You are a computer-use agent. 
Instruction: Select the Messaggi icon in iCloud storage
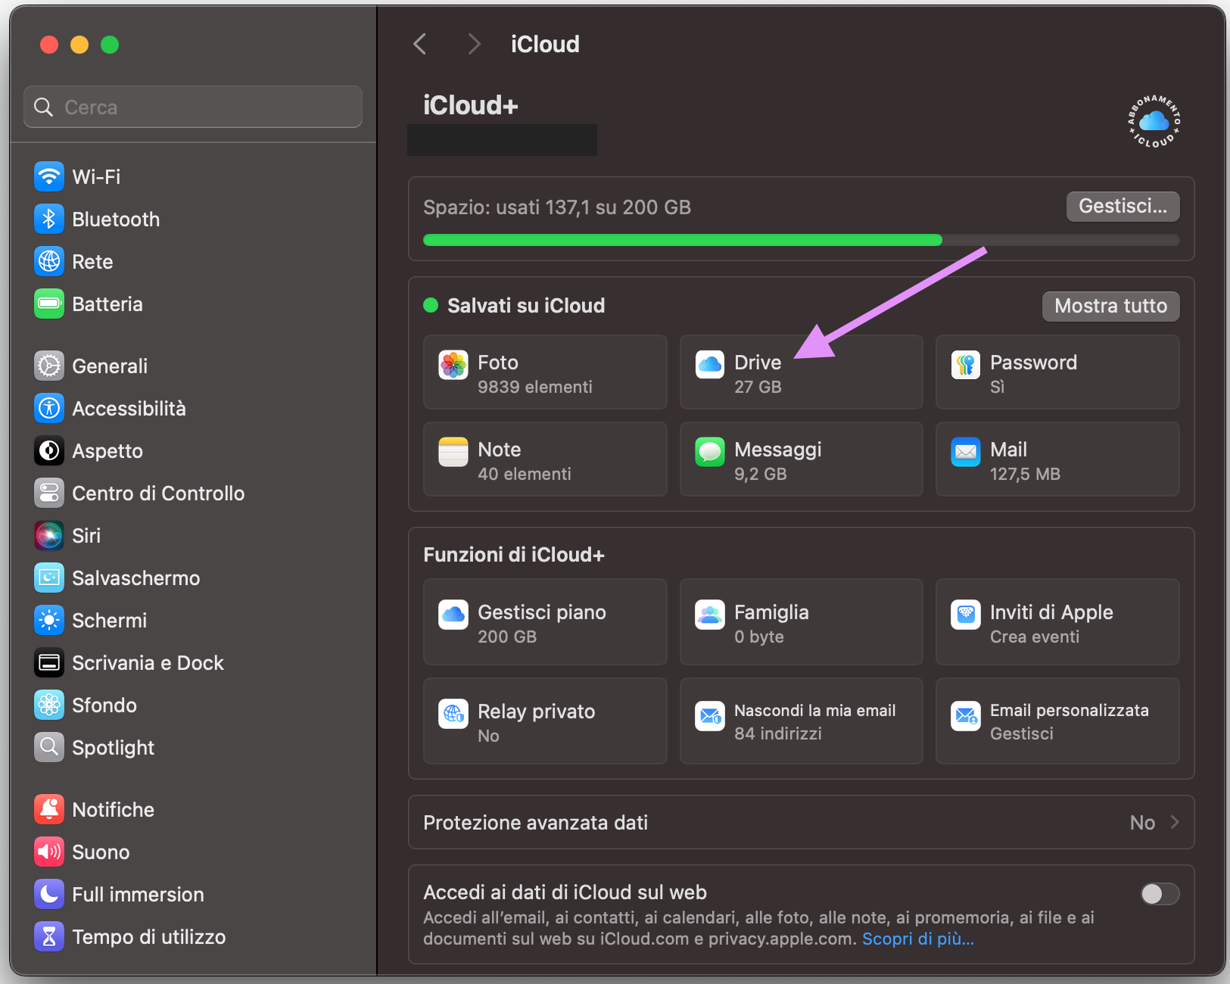(x=709, y=452)
